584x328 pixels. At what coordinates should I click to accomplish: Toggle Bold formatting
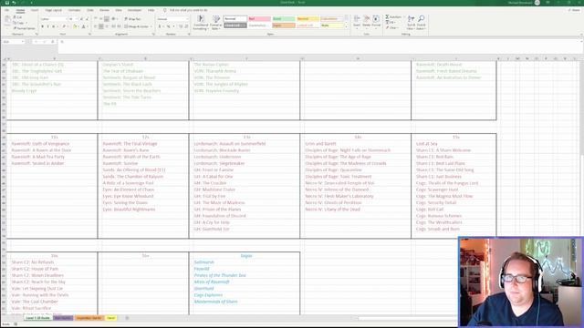[x=43, y=26]
